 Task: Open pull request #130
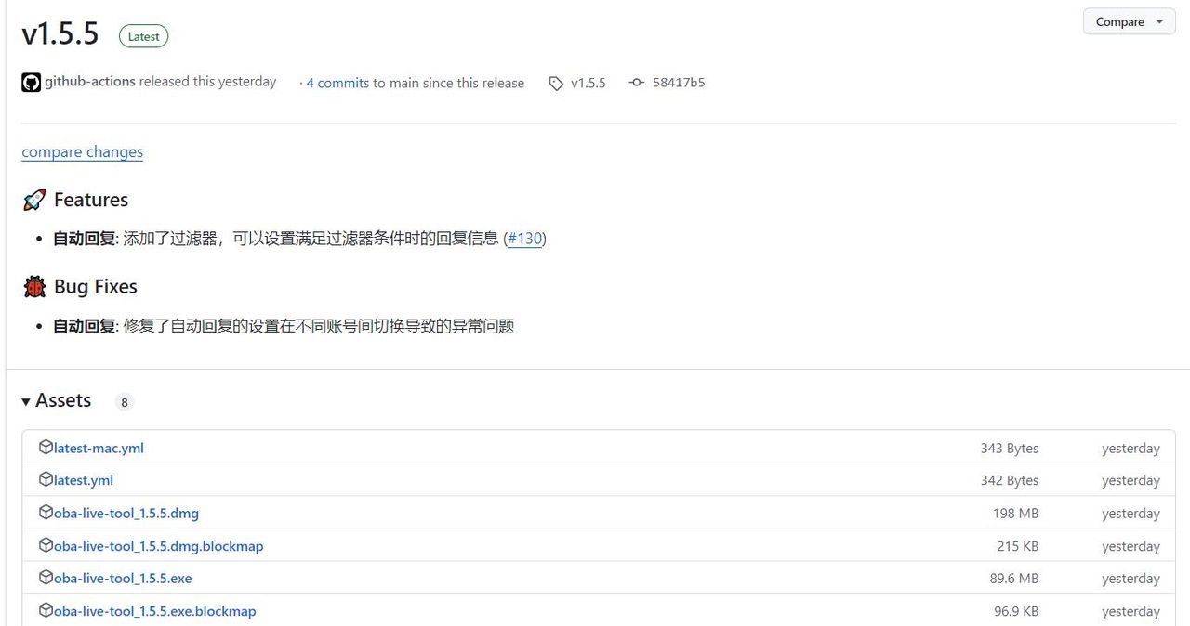point(526,239)
